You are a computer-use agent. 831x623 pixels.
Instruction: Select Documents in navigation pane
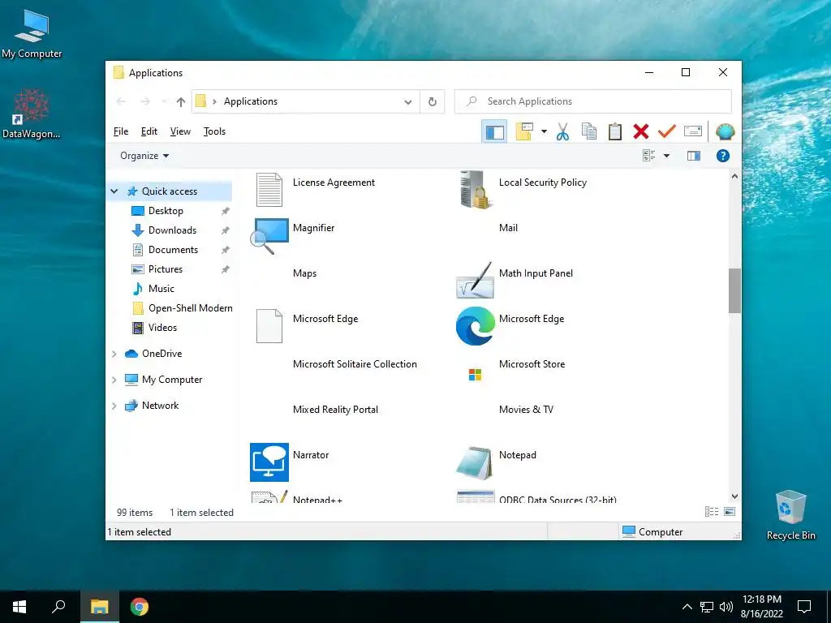click(173, 250)
